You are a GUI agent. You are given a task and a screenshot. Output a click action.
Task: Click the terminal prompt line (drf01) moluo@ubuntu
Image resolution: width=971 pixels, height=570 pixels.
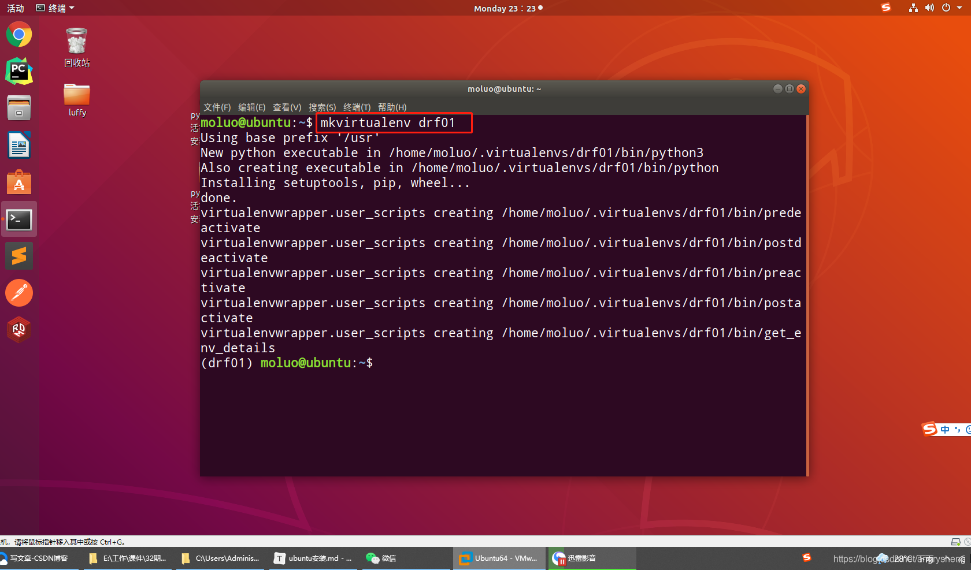pos(287,363)
